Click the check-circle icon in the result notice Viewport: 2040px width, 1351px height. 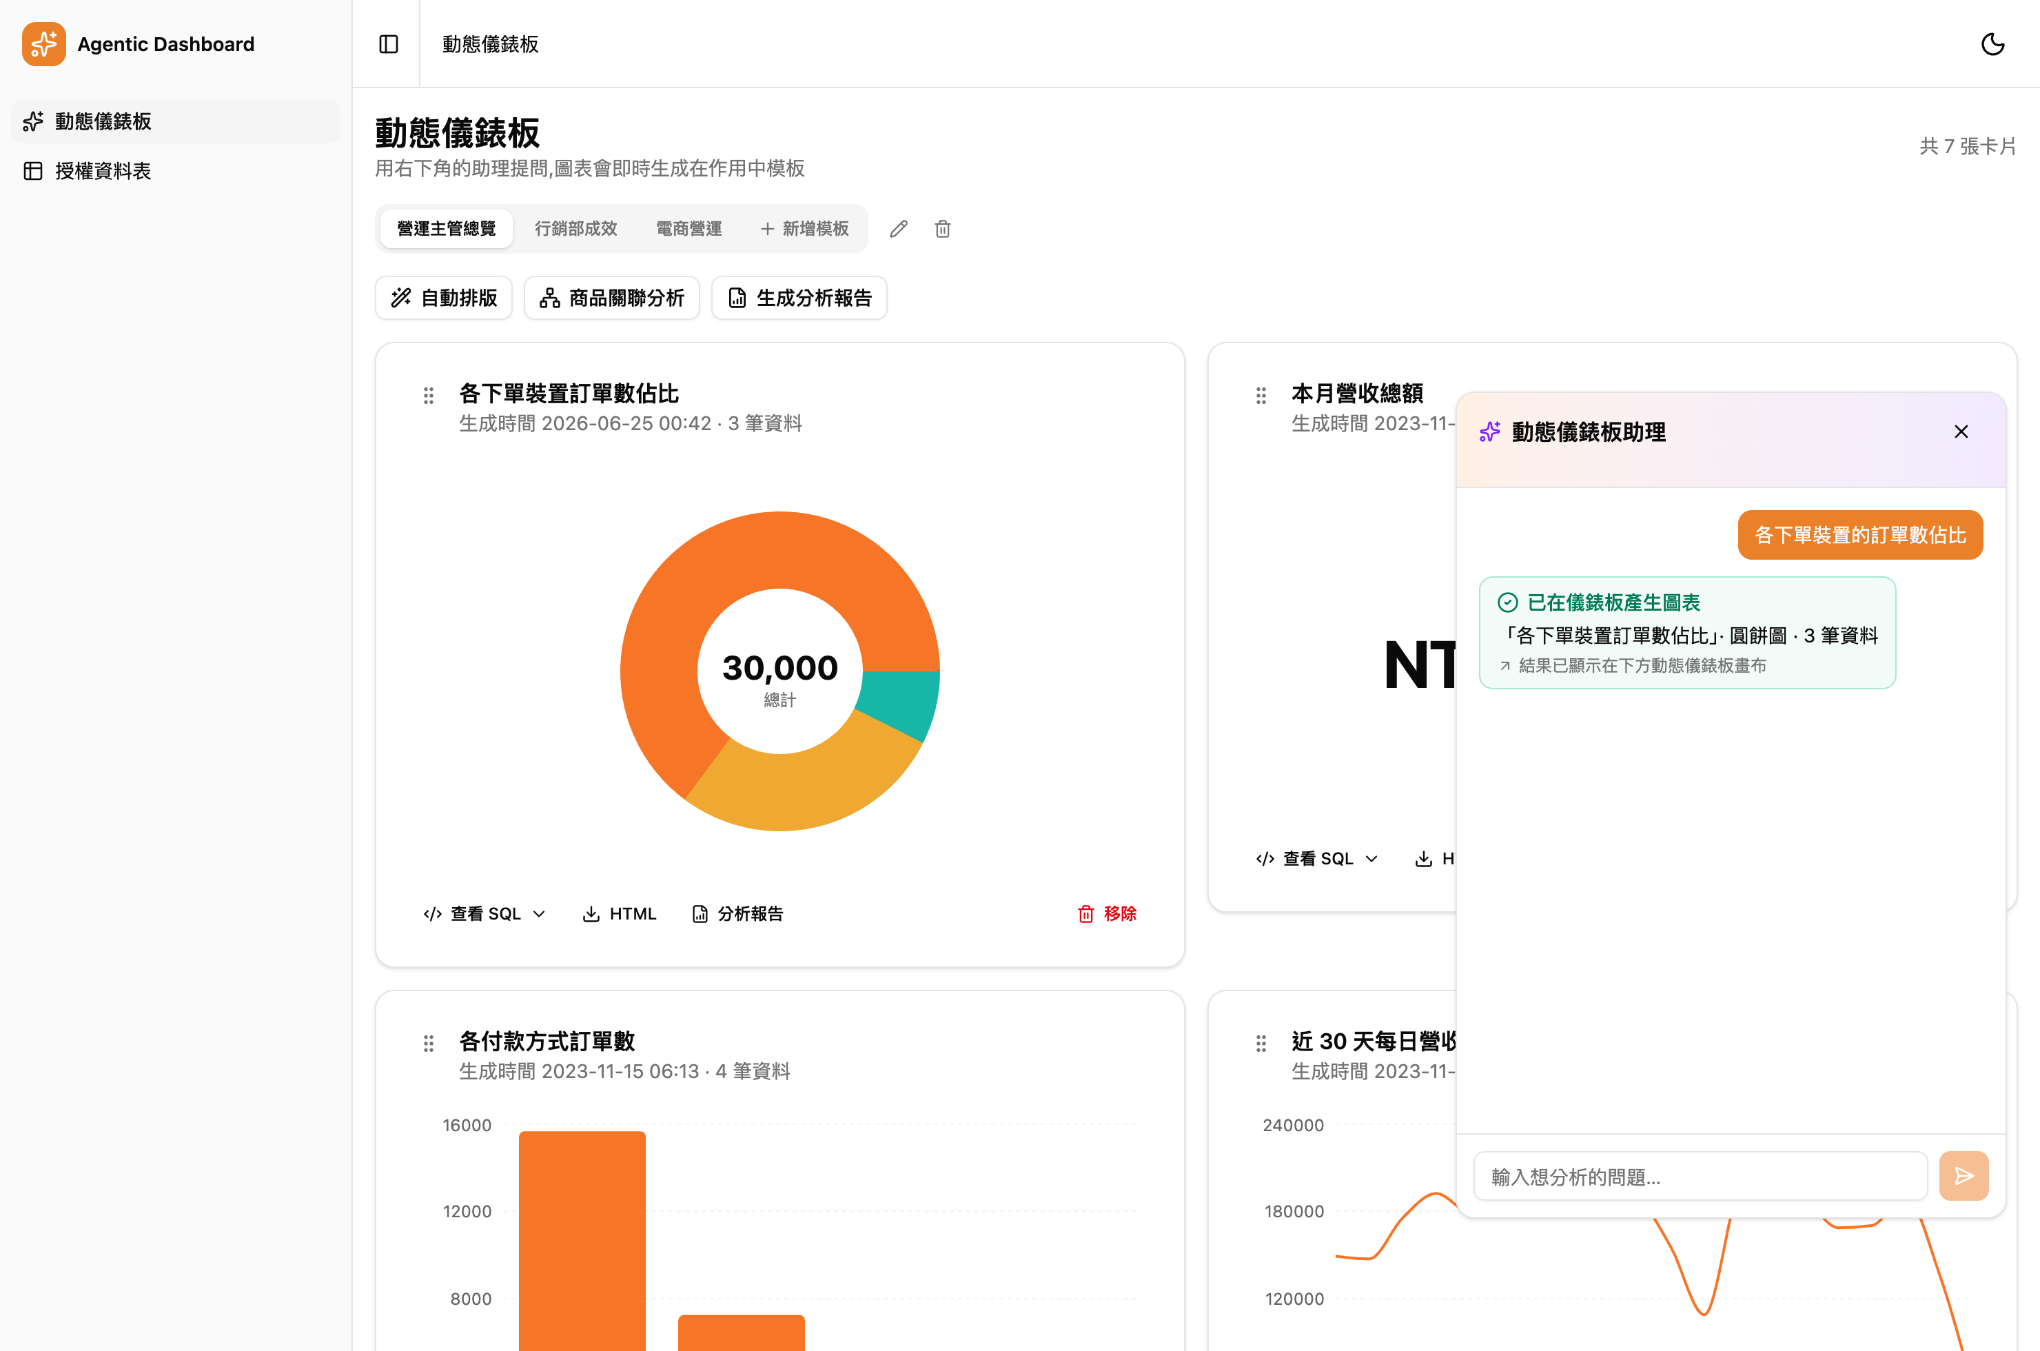(x=1507, y=602)
